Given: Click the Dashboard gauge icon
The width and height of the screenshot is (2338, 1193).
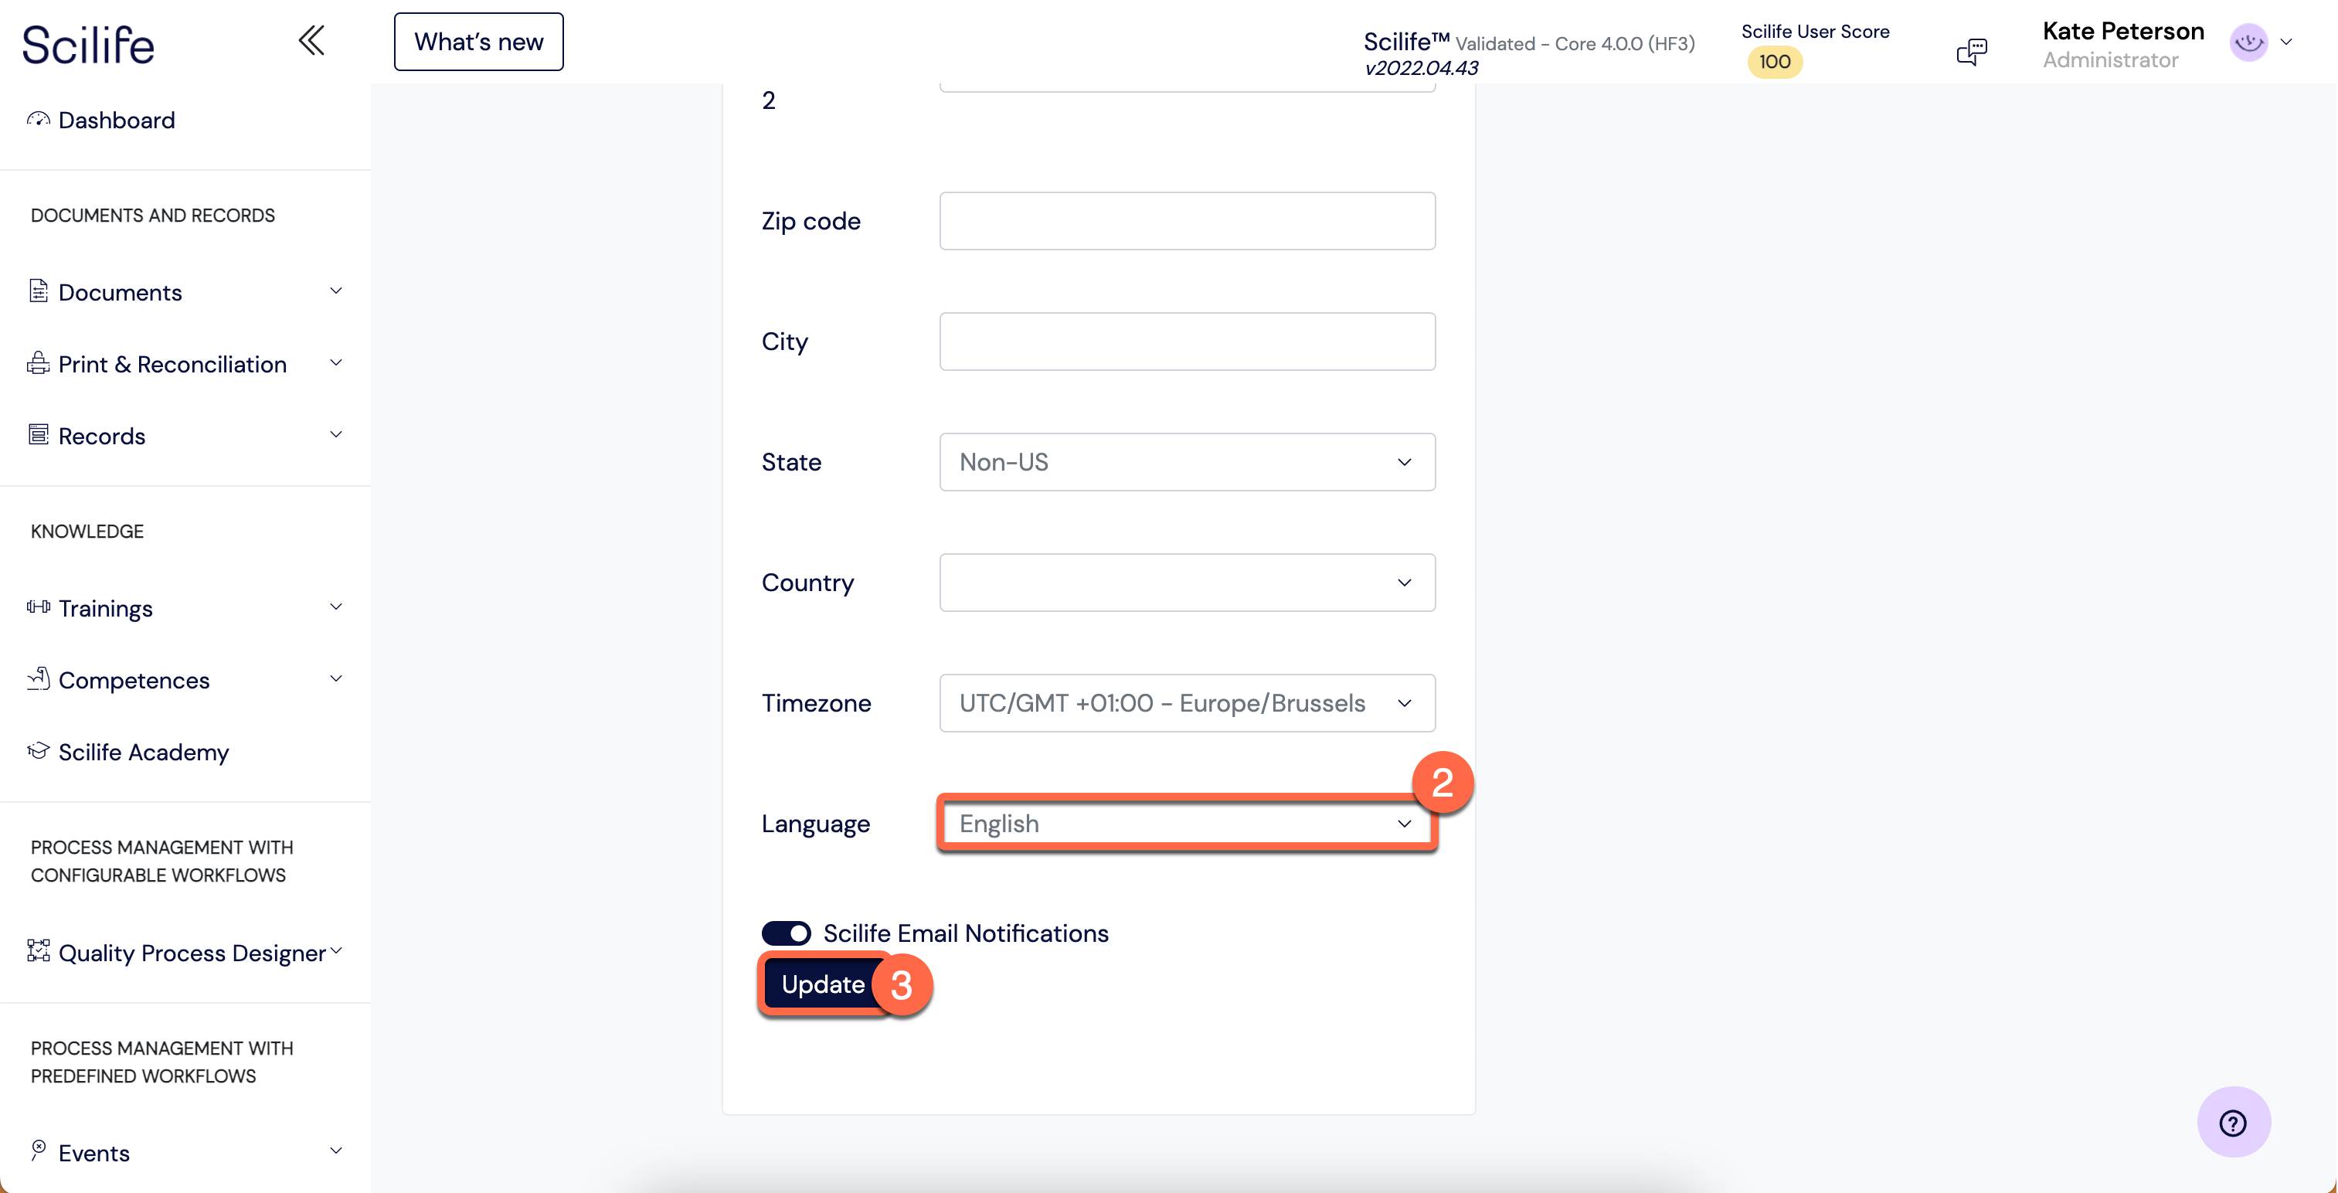Looking at the screenshot, I should [x=38, y=120].
